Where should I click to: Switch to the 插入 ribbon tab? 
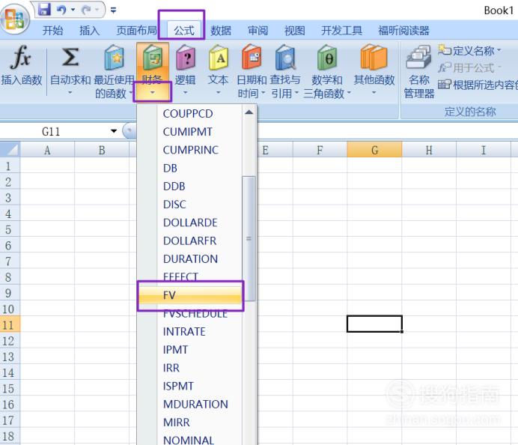coord(90,31)
